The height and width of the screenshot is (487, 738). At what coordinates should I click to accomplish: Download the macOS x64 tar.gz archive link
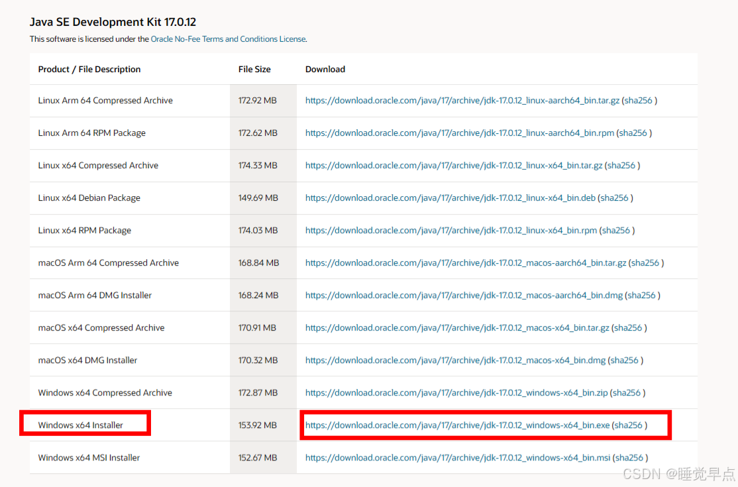[x=457, y=327]
